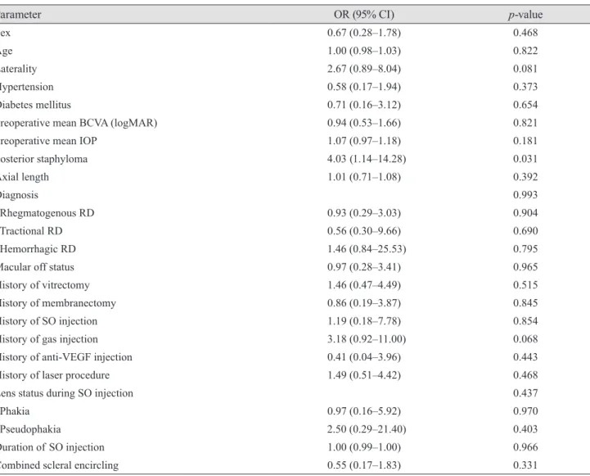This screenshot has height=476, width=590.
Task: Select the Posterior staphyloma row label
Action: pos(43,159)
